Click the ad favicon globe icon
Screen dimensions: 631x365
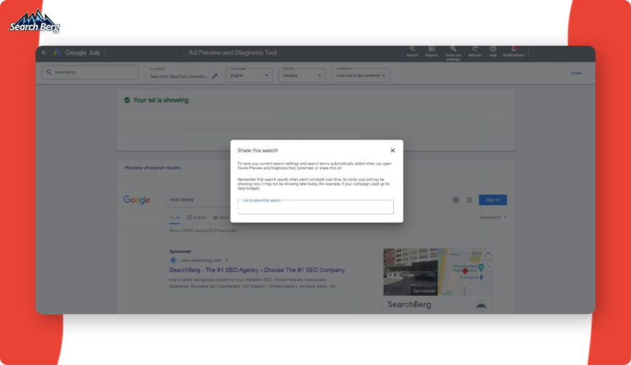[x=173, y=261]
